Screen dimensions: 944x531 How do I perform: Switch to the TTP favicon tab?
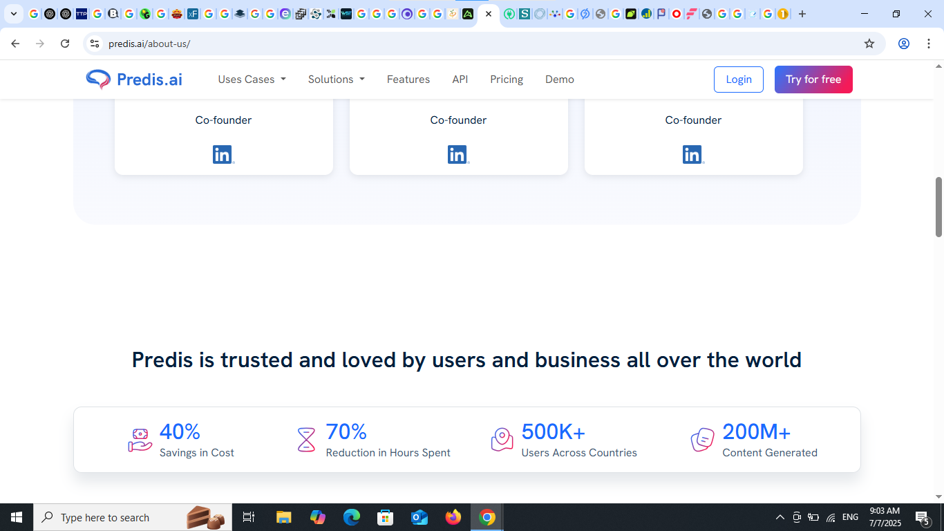(82, 14)
